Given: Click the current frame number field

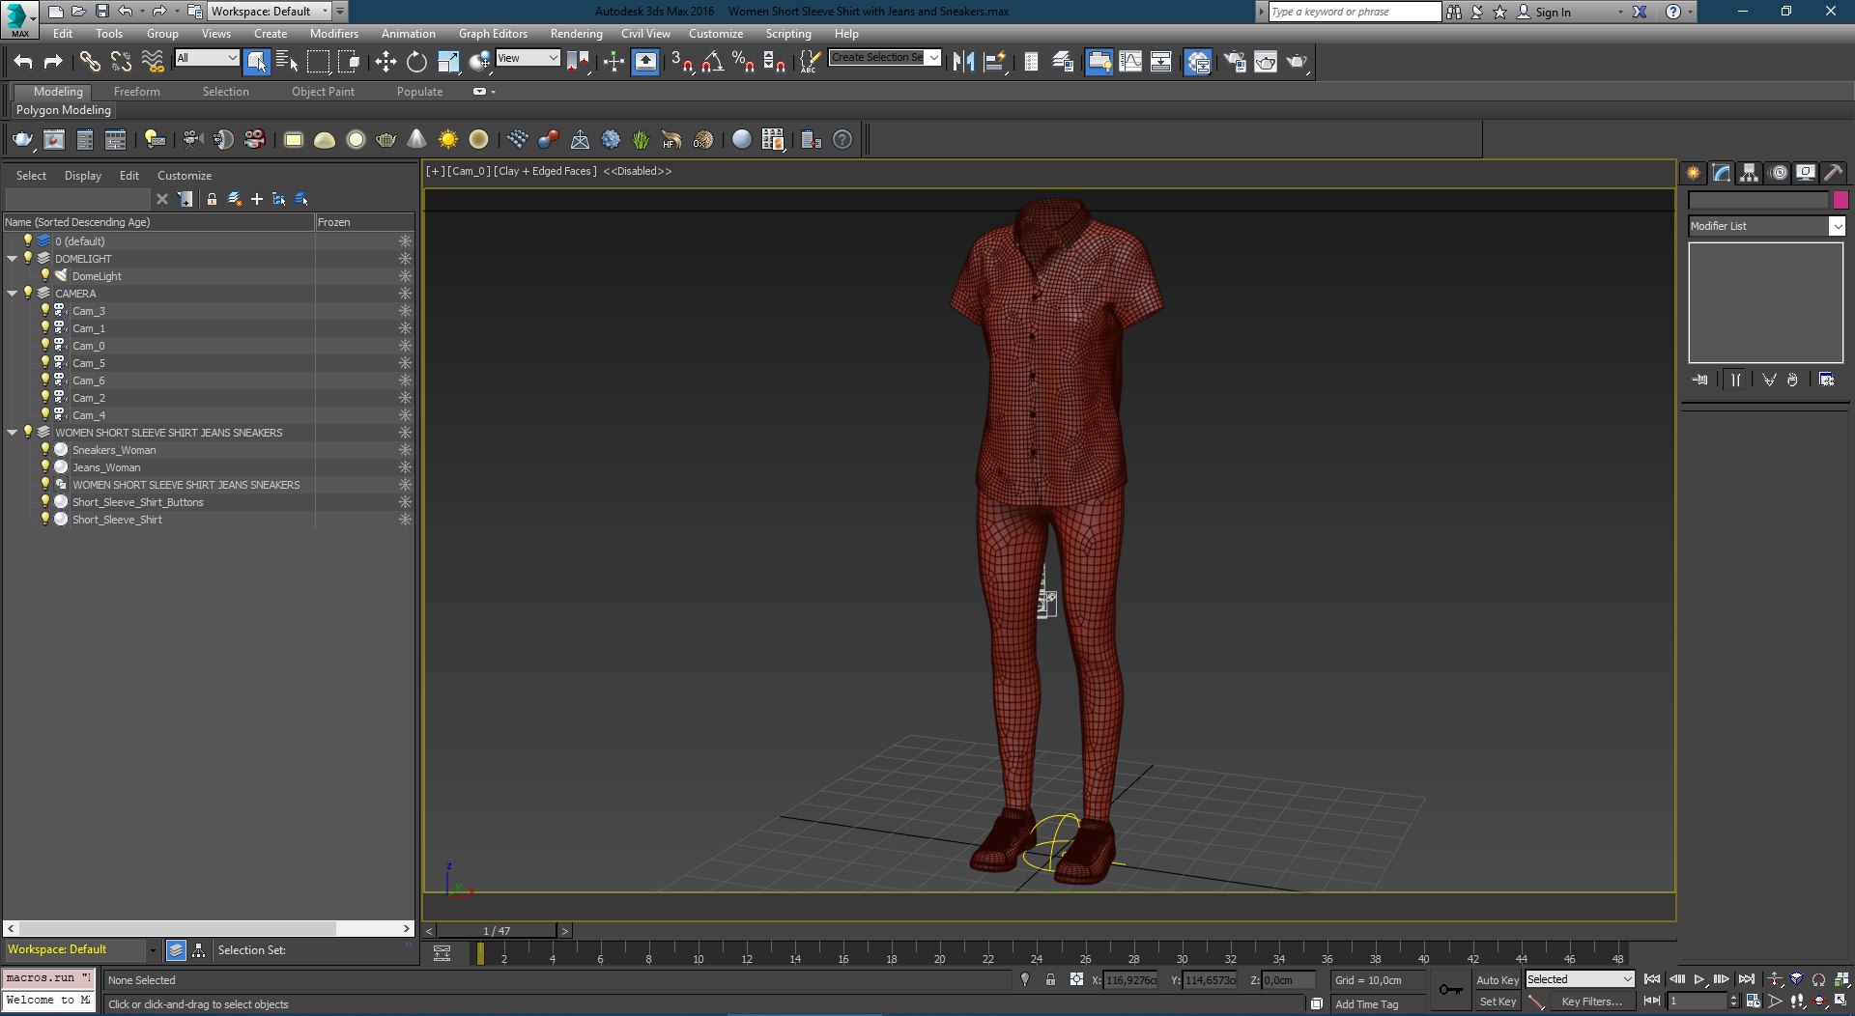Looking at the screenshot, I should click(1698, 1002).
